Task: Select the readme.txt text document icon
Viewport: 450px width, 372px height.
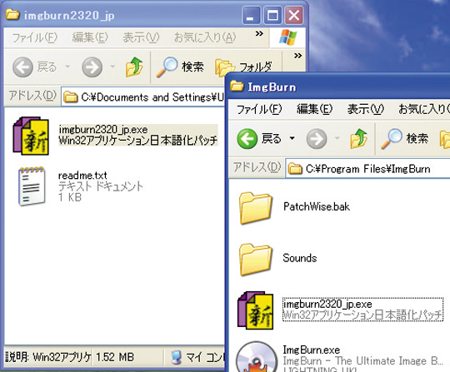Action: point(32,186)
